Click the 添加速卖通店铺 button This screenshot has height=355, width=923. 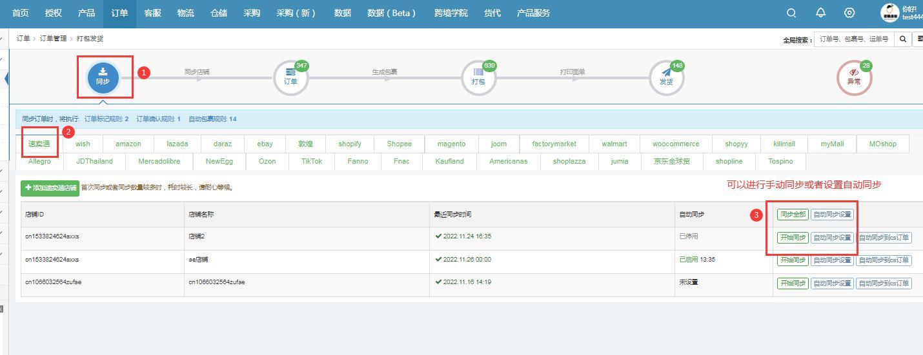pyautogui.click(x=50, y=188)
